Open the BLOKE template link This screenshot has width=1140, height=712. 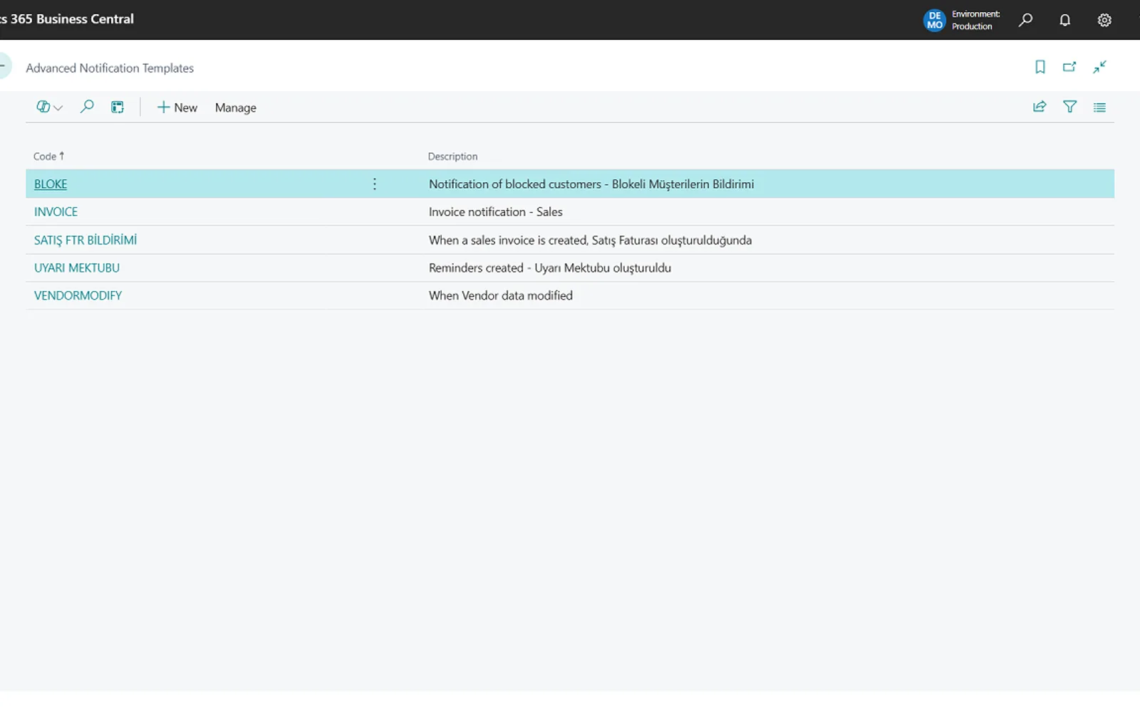click(x=51, y=184)
